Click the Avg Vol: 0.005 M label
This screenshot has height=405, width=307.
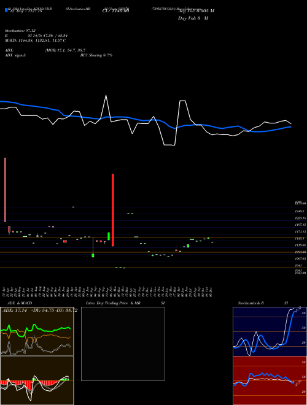point(196,11)
